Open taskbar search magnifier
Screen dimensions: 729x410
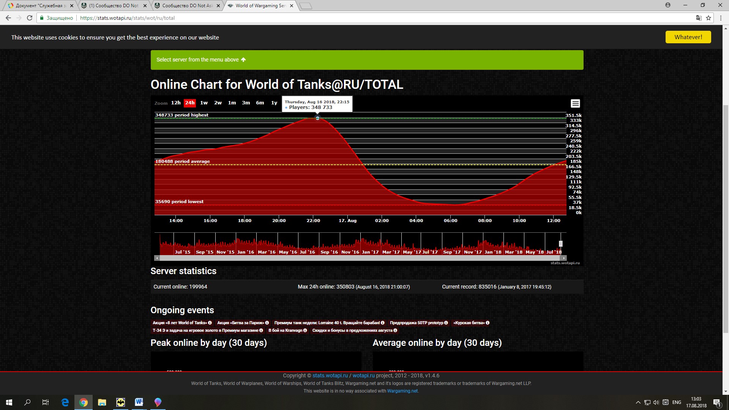[x=27, y=402]
